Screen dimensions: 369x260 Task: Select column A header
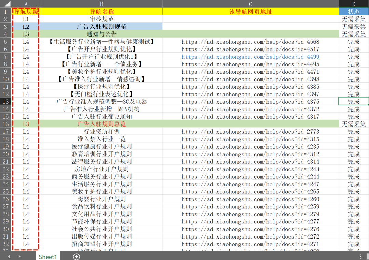[26, 4]
